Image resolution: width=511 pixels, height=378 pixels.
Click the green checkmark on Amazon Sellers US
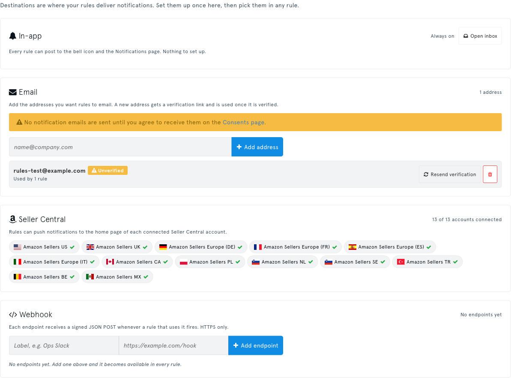[x=72, y=247]
